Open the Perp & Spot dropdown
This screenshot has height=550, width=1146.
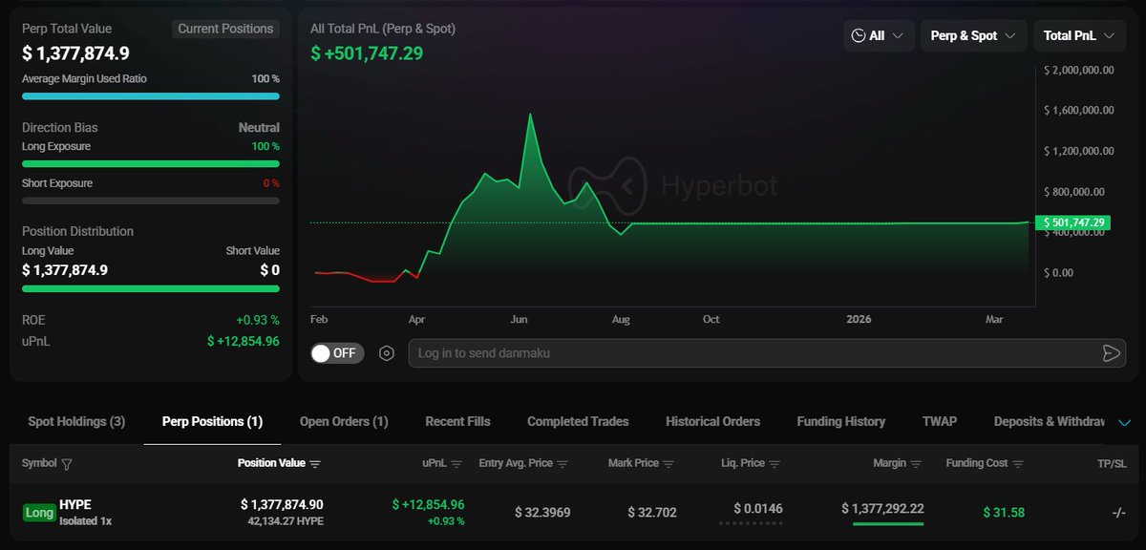pos(973,35)
